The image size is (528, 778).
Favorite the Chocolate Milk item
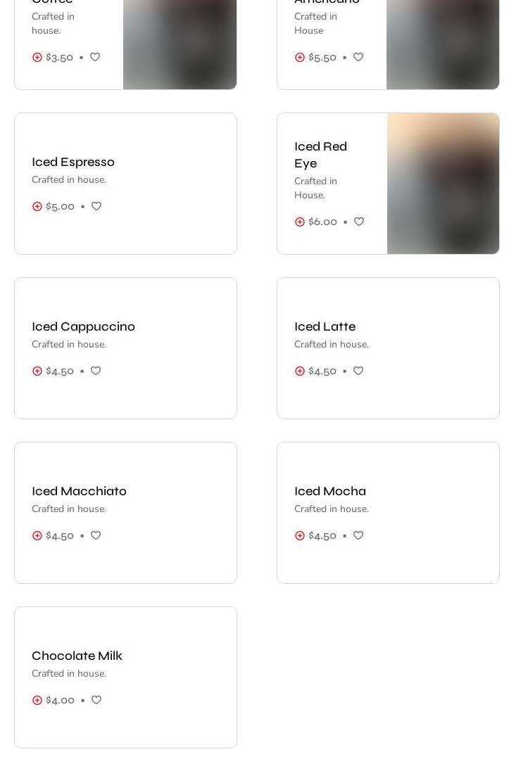pyautogui.click(x=96, y=700)
